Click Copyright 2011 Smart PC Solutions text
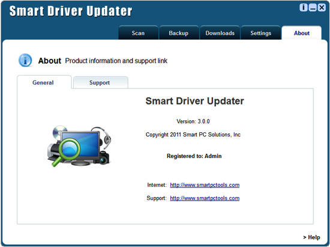Image resolution: width=330 pixels, height=247 pixels. tap(193, 135)
